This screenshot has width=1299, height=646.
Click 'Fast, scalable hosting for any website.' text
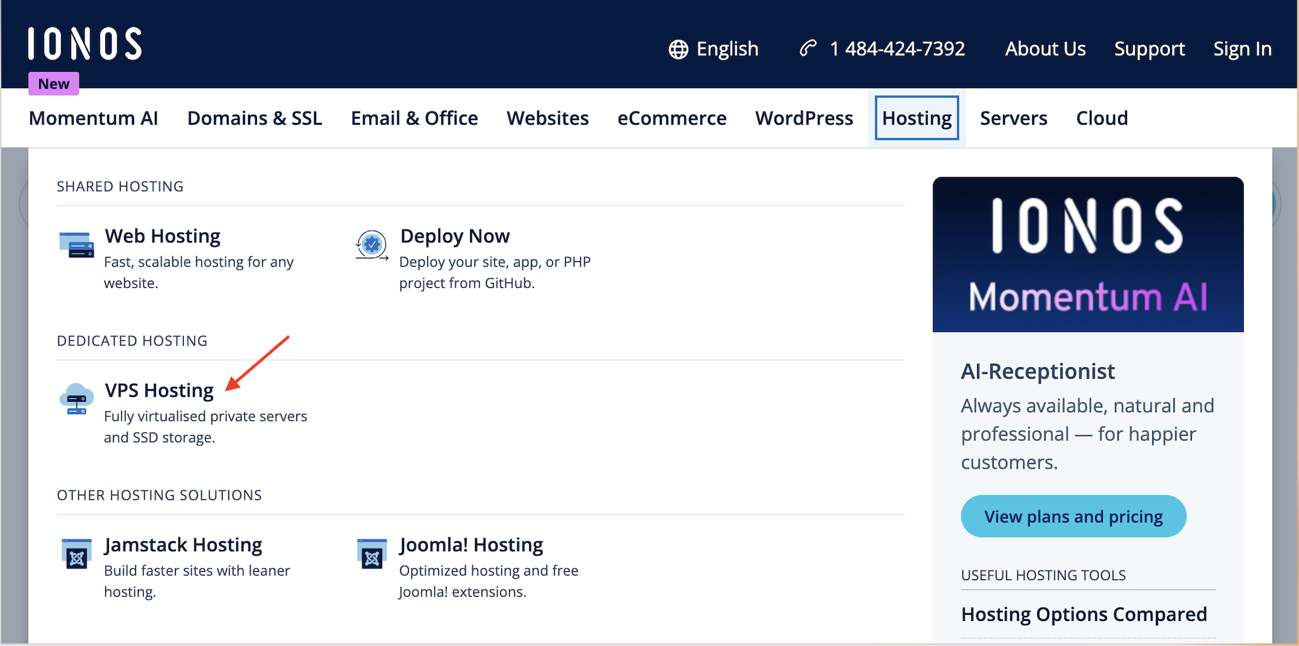(199, 272)
